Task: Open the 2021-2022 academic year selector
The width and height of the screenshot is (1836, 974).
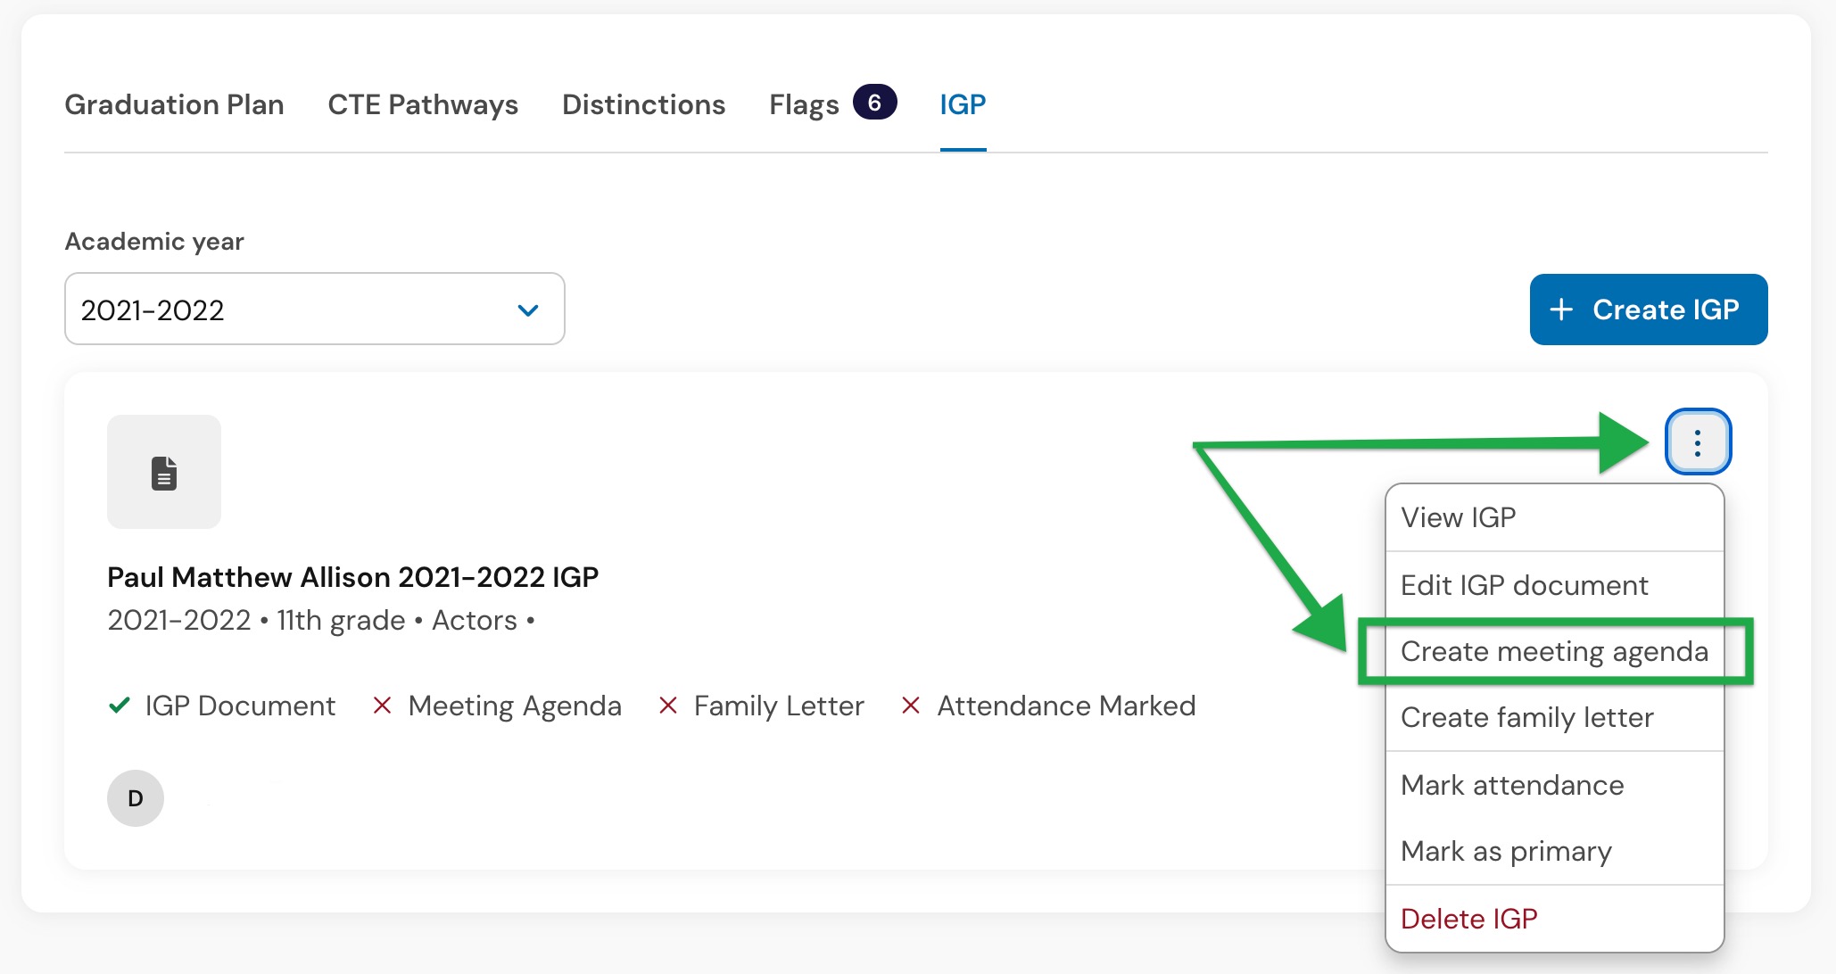Action: [x=315, y=309]
